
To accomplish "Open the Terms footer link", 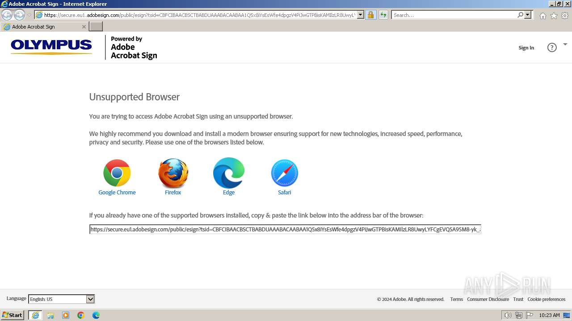I will click(456, 299).
